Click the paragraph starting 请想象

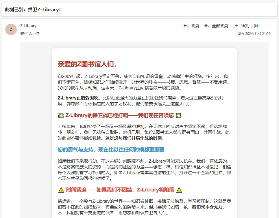pos(144,207)
